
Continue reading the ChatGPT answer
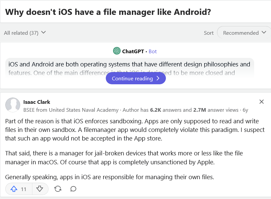click(135, 78)
